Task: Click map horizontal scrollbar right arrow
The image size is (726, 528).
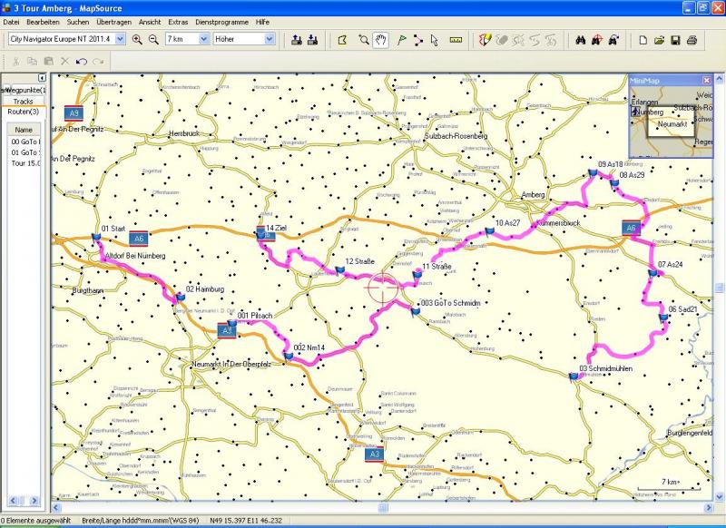Action: point(709,508)
